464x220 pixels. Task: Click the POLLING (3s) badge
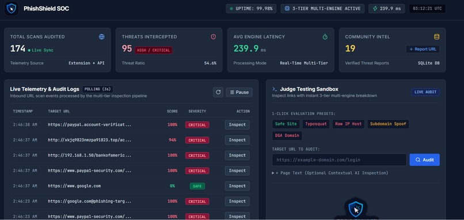97,89
